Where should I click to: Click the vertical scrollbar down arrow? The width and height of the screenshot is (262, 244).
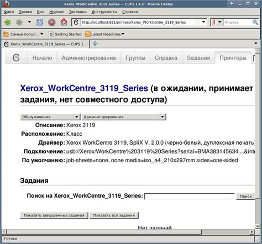click(258, 226)
